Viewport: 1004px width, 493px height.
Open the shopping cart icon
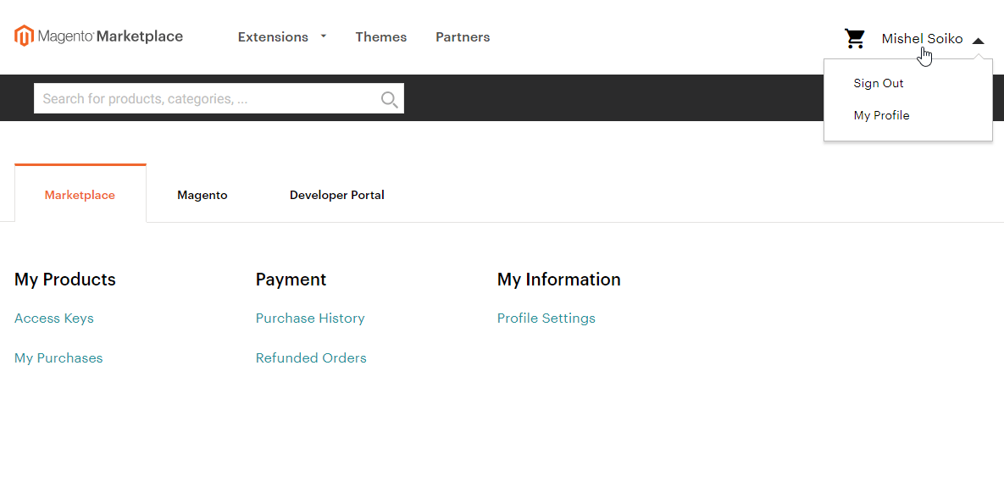click(x=854, y=38)
